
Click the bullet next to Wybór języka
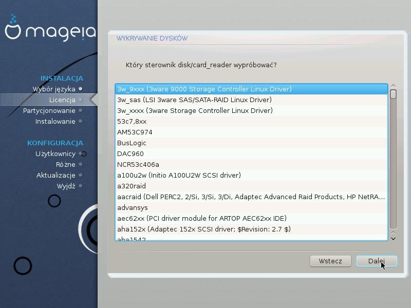[81, 89]
